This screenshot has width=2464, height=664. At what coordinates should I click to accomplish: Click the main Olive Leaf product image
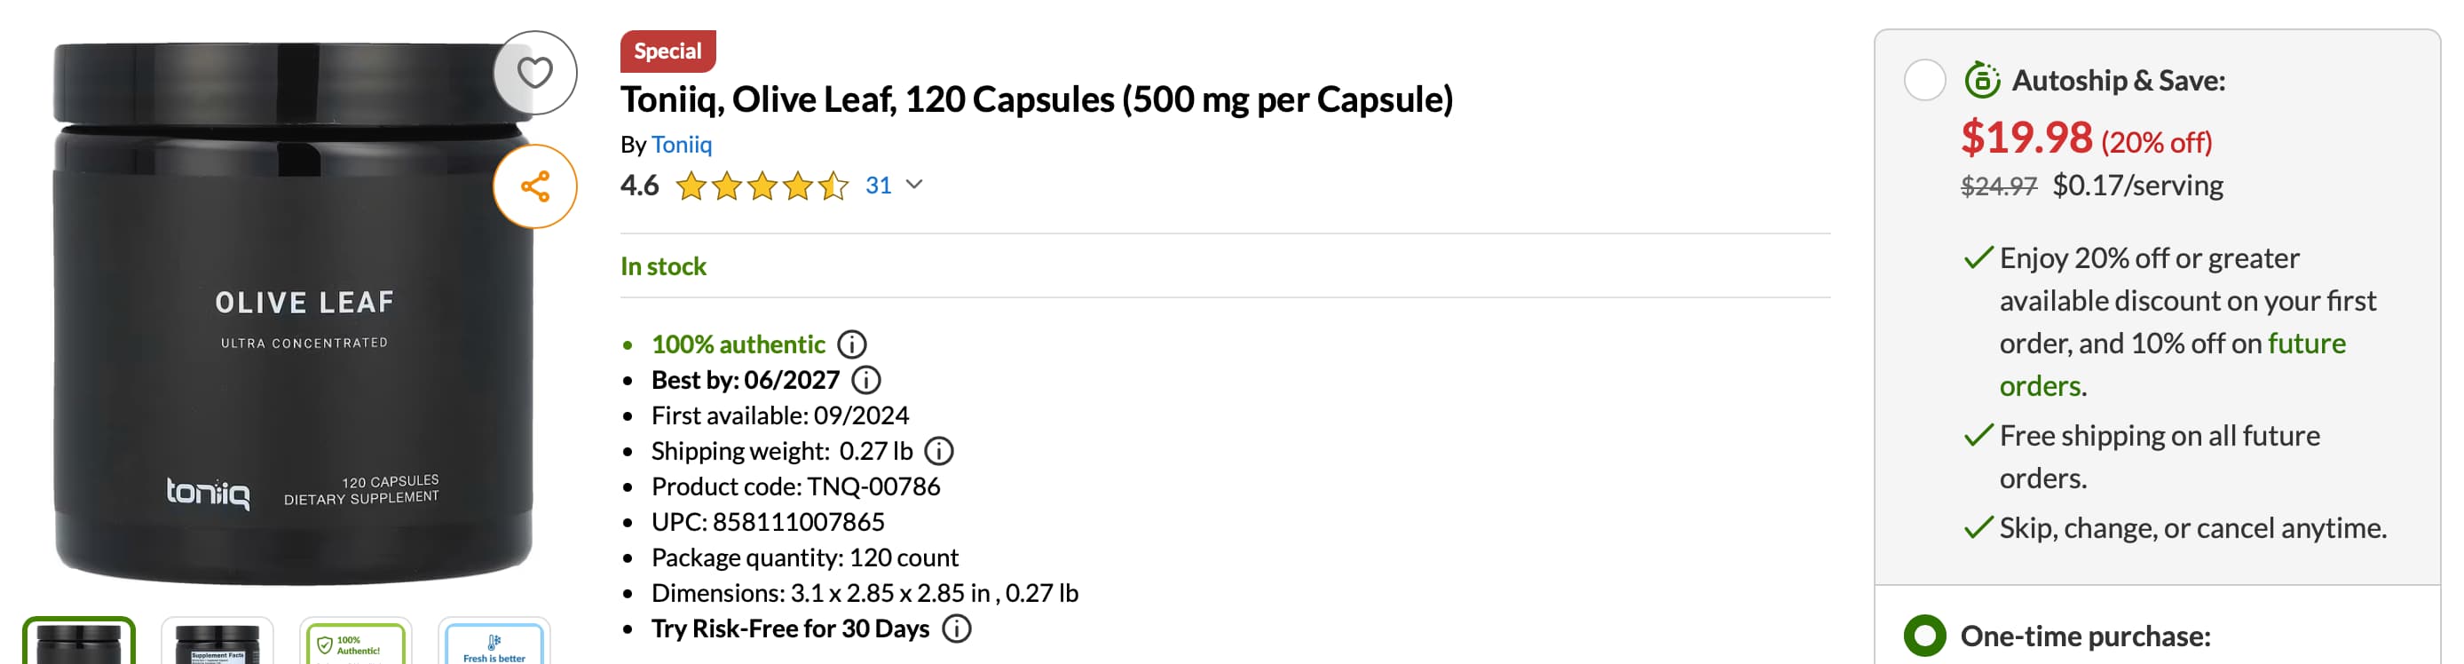tap(293, 316)
